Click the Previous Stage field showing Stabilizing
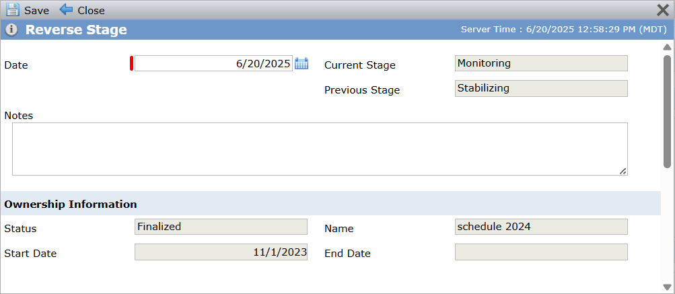Viewport: 675px width, 294px height. click(x=541, y=88)
